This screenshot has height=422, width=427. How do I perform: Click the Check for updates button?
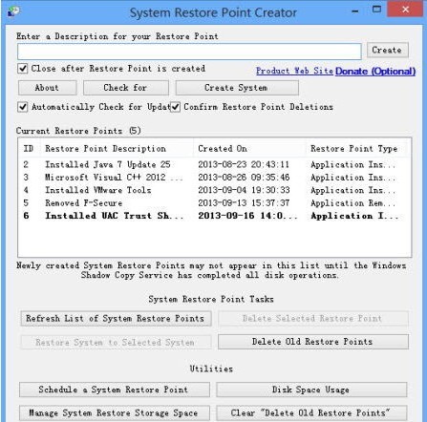coord(126,88)
